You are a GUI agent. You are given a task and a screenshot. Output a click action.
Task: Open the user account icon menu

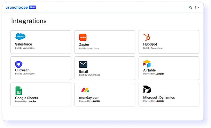[x=196, y=7]
